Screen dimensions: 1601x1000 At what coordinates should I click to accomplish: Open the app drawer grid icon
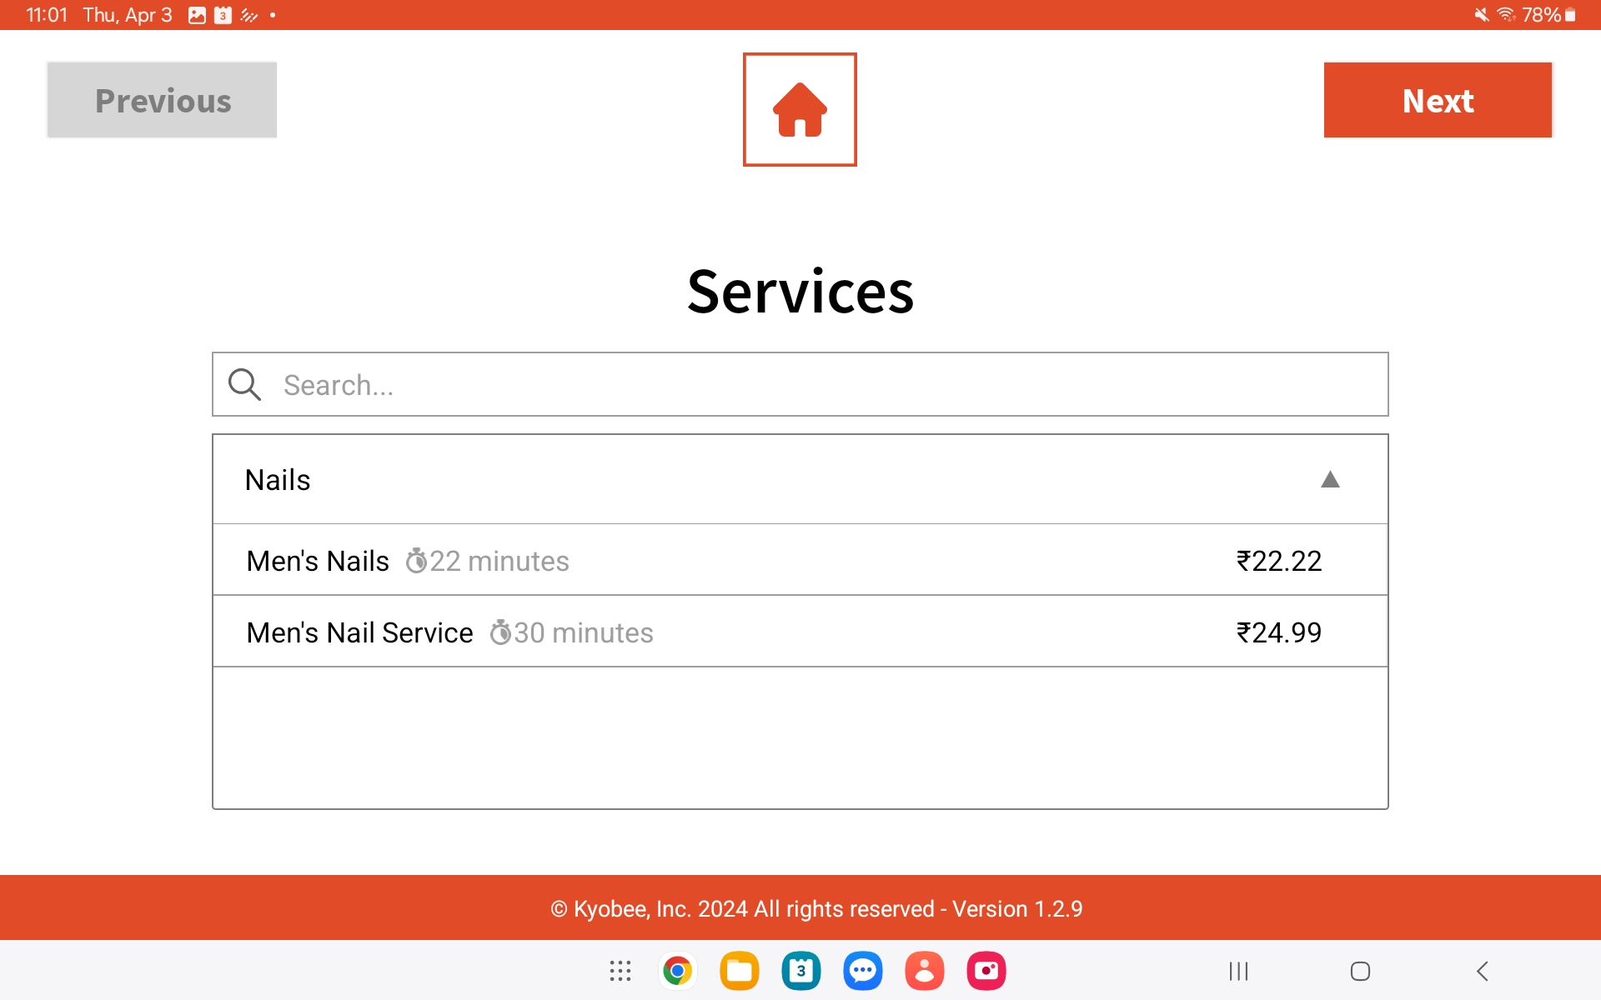click(x=620, y=971)
